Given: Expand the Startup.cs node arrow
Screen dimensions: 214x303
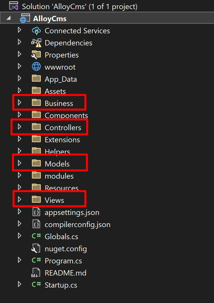Looking at the screenshot, I should point(20,285).
